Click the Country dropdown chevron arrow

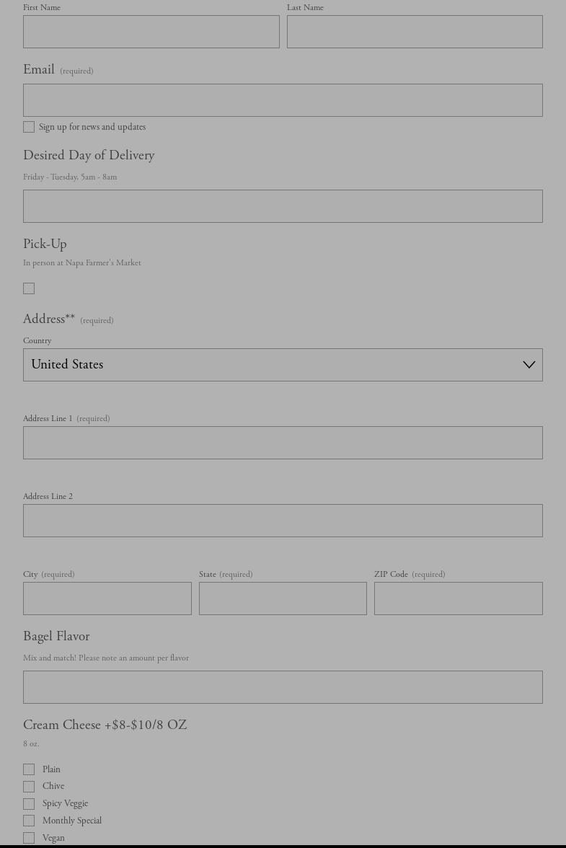(529, 365)
